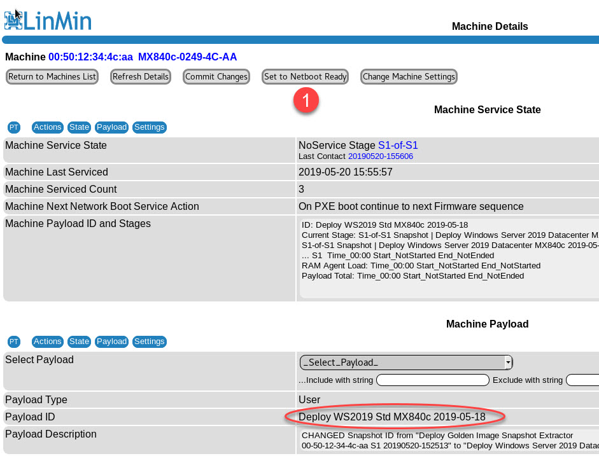Select State in the Machine Service State section
The width and height of the screenshot is (599, 456).
(x=80, y=127)
